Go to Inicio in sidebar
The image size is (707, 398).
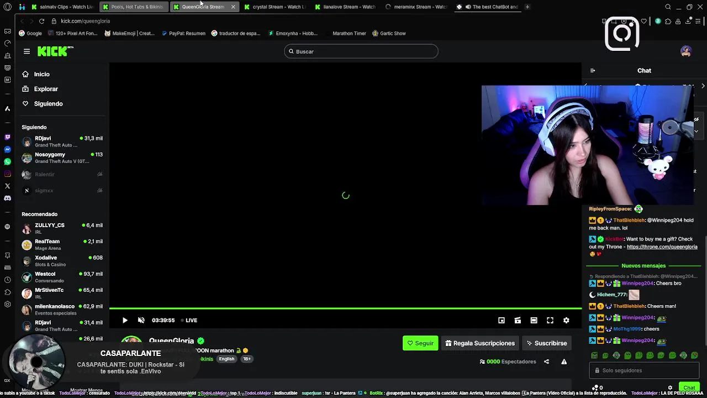coord(36,74)
